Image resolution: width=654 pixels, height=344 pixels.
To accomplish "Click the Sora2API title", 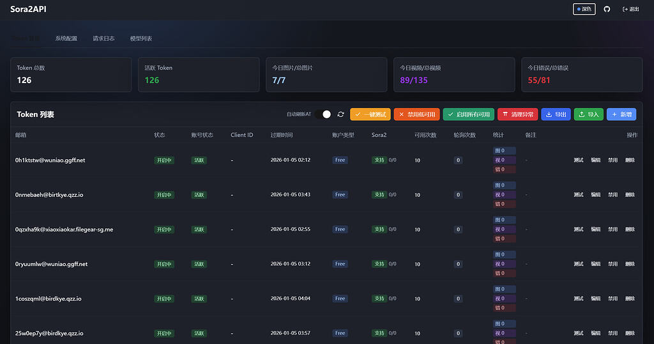I will point(28,9).
